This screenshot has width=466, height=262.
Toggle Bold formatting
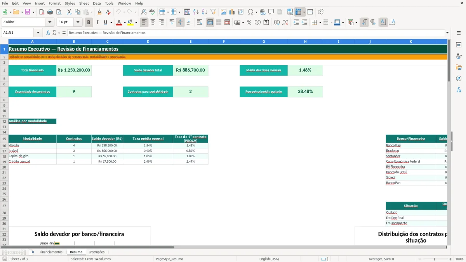tap(89, 23)
